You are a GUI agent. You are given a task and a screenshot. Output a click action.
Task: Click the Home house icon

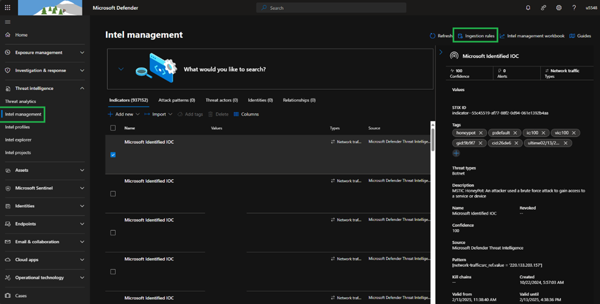(x=7, y=34)
